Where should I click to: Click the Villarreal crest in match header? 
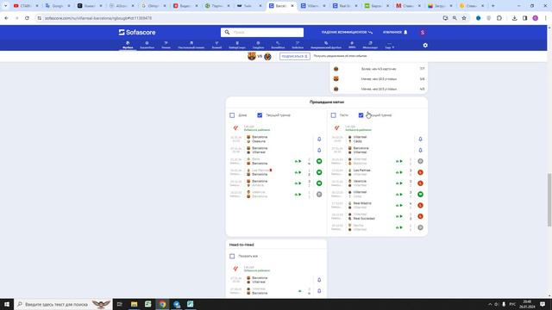[267, 56]
